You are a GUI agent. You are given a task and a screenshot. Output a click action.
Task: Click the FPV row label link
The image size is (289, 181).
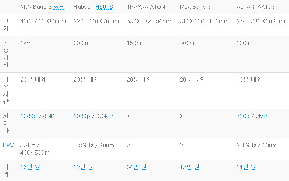pos(8,146)
